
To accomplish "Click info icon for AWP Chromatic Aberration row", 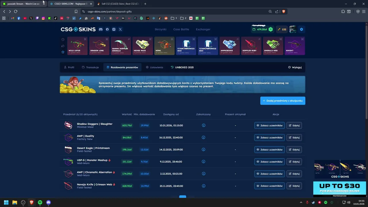I will click(204, 174).
